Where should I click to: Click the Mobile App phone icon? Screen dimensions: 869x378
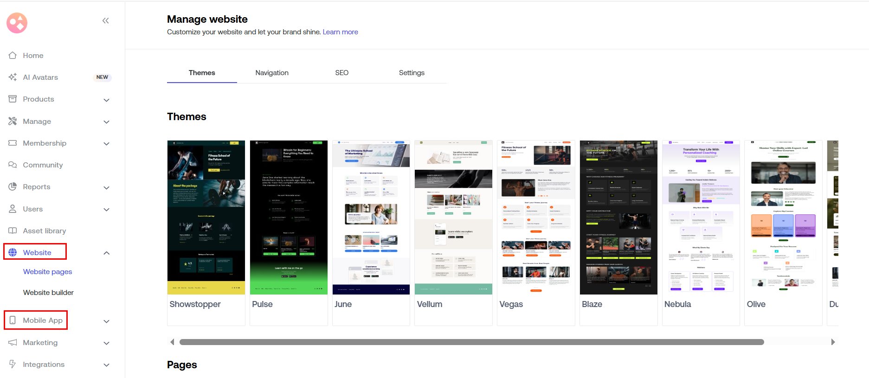[13, 320]
